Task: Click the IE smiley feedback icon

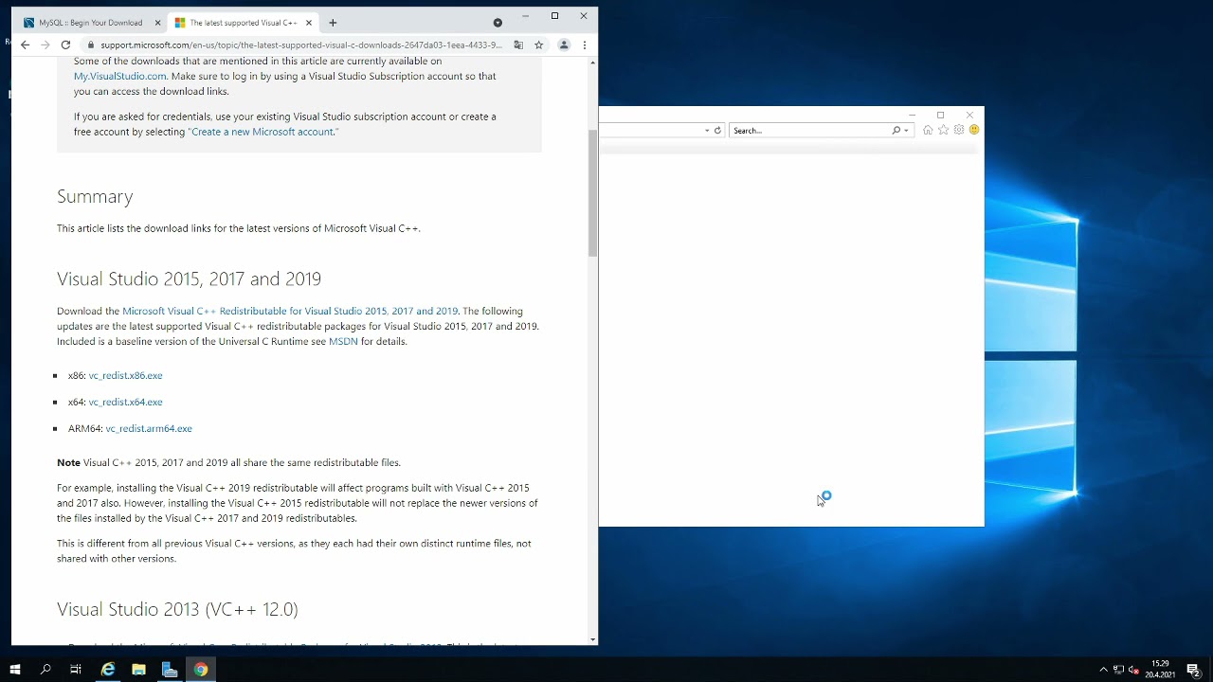Action: pyautogui.click(x=974, y=130)
